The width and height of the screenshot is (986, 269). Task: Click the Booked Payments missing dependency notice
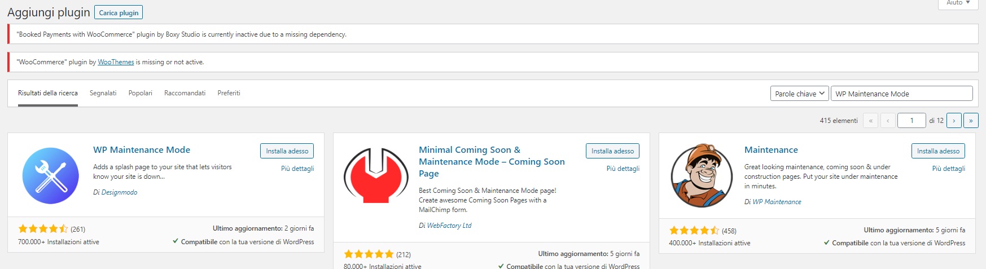[x=493, y=34]
